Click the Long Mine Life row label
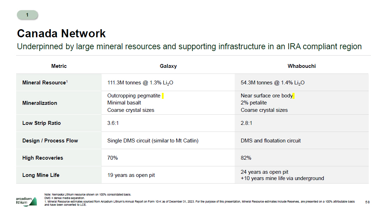386x217 pixels. coord(41,175)
